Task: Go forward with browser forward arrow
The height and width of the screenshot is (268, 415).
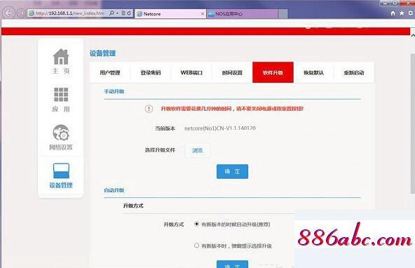Action: click(21, 13)
